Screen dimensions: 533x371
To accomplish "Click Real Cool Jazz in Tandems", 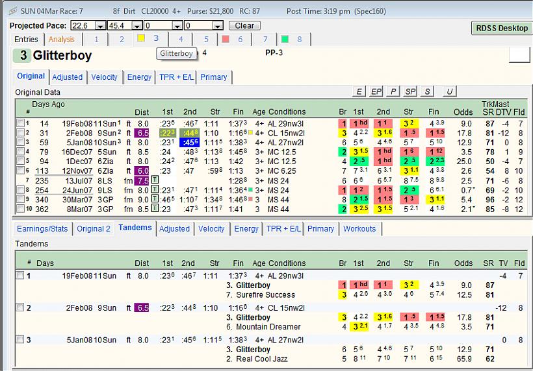I will click(x=262, y=359).
